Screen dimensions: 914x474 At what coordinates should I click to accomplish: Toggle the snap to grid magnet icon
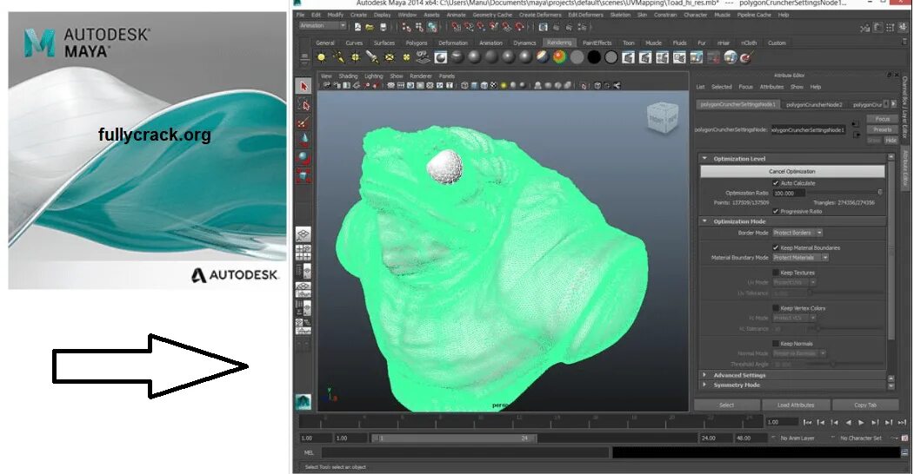(456, 27)
